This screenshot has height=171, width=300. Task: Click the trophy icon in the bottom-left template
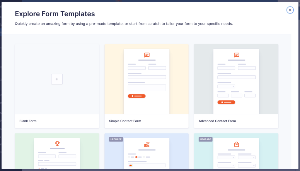click(x=57, y=143)
